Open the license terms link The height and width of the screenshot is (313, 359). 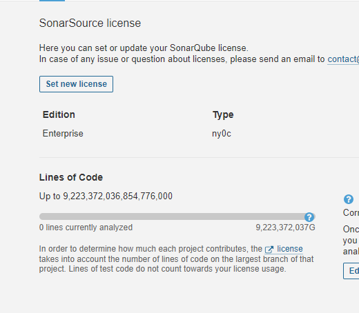[x=290, y=249]
